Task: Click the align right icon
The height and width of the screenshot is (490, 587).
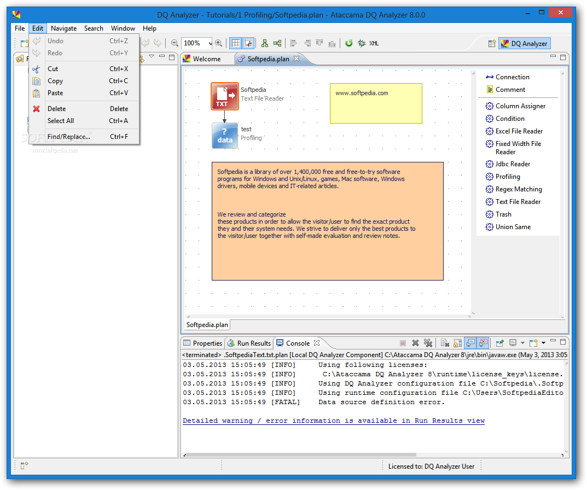Action: tap(307, 43)
